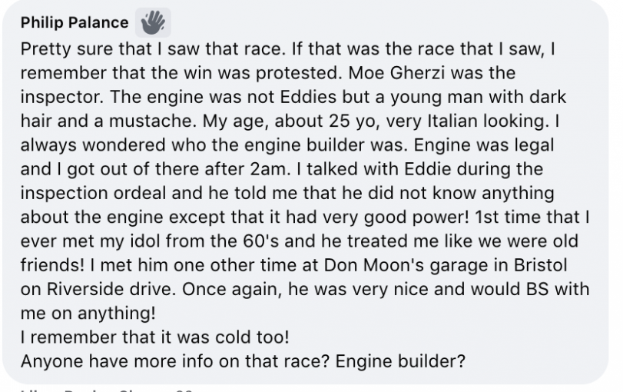Screen dimensions: 623x392
Task: Click the comment timestamp beside Share
Action: tap(184, 390)
